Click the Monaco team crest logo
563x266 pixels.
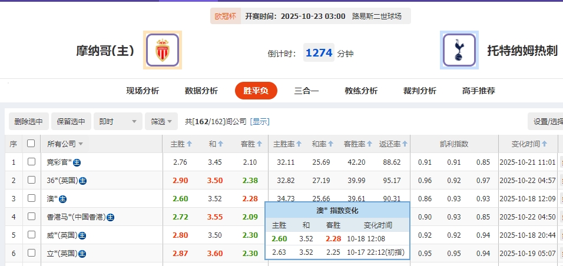tap(162, 50)
